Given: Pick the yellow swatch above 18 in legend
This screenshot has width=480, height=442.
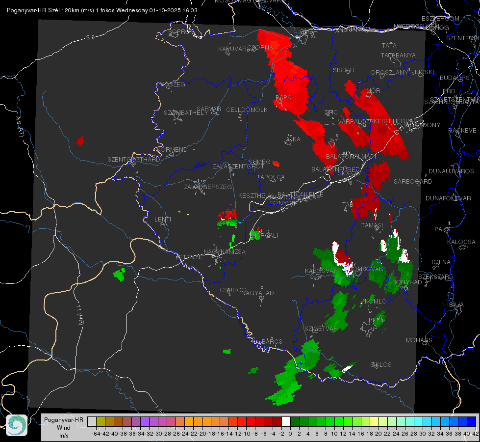Looking at the screenshot, I should point(375,421).
